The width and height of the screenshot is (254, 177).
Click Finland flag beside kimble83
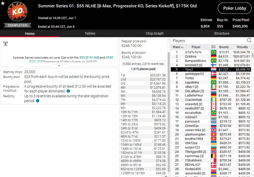(x=213, y=65)
